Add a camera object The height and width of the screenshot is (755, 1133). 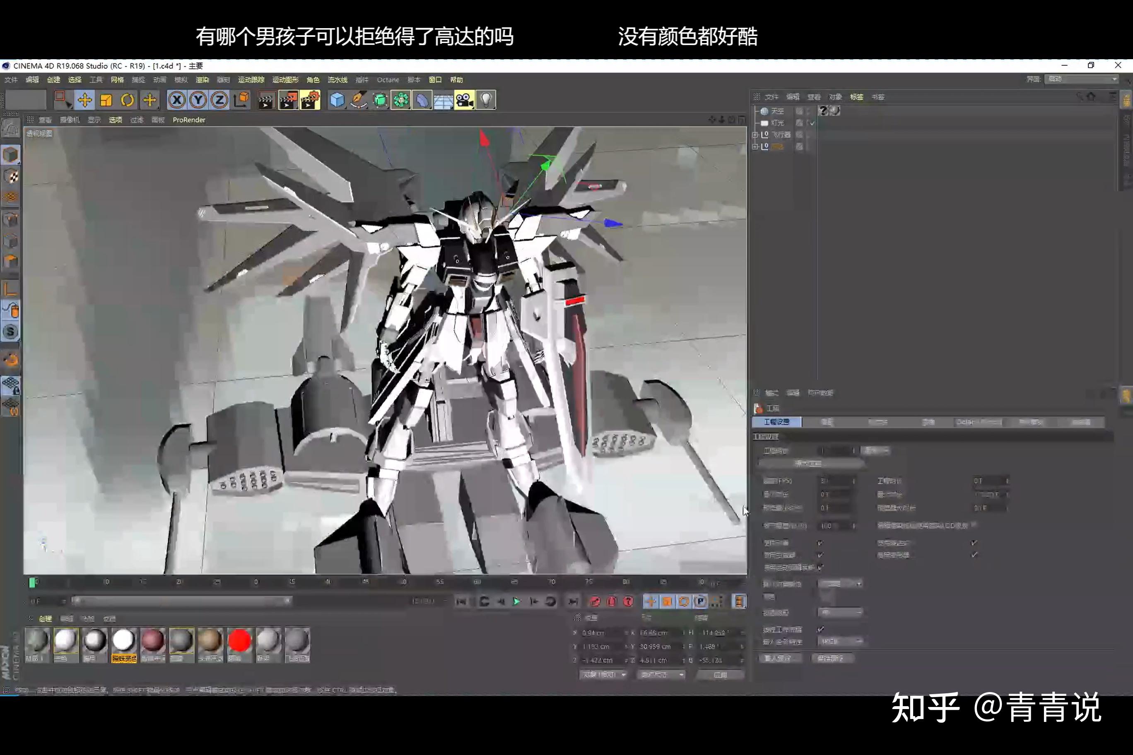coord(464,100)
